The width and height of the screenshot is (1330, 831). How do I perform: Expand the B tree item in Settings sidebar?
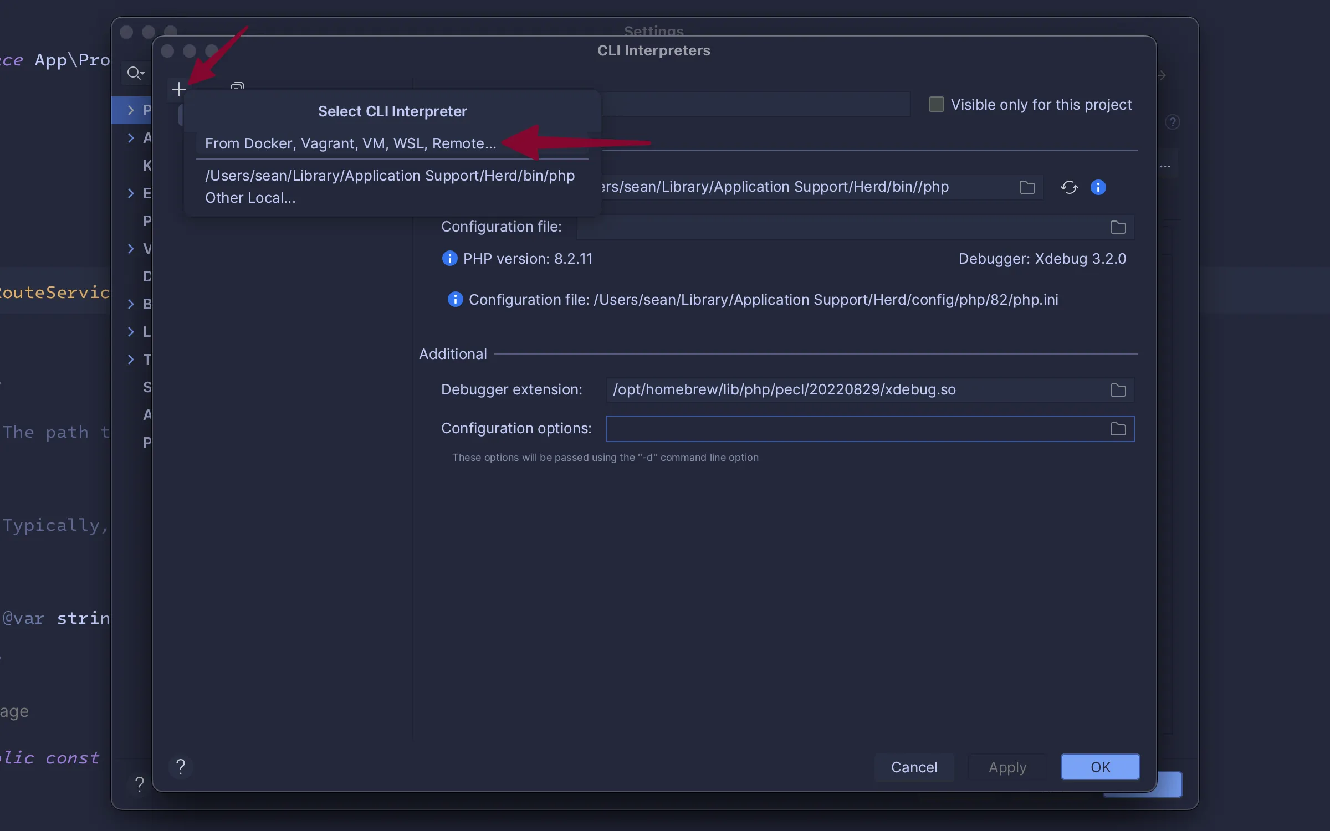pyautogui.click(x=131, y=304)
